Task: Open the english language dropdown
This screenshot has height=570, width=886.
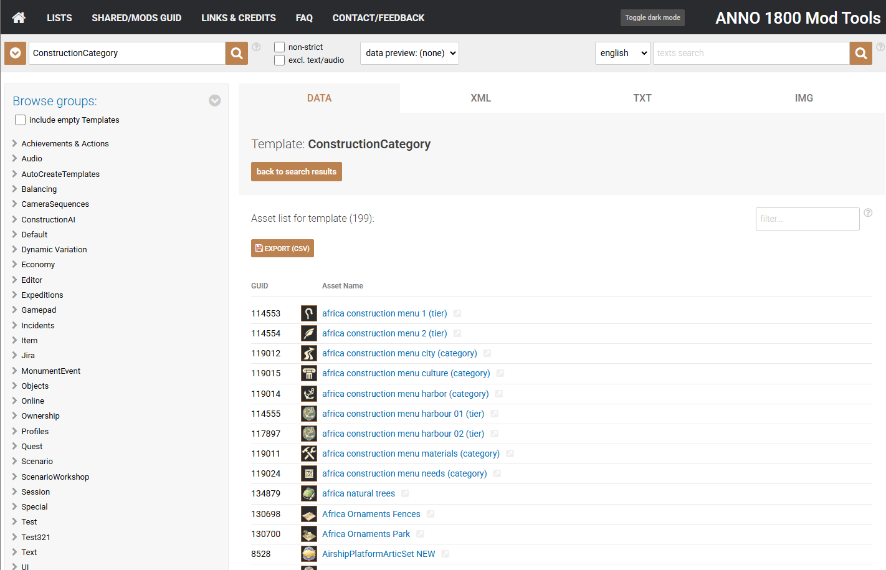Action: coord(622,54)
